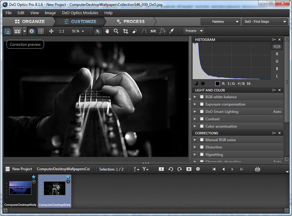Open the Image menu
The height and width of the screenshot is (216, 292).
[50, 13]
